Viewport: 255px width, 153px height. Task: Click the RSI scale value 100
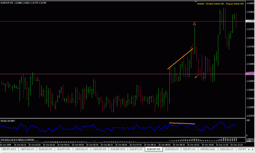click(248, 120)
